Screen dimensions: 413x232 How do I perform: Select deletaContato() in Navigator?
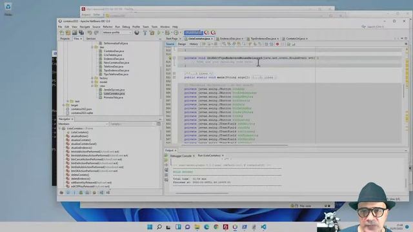pos(80,175)
